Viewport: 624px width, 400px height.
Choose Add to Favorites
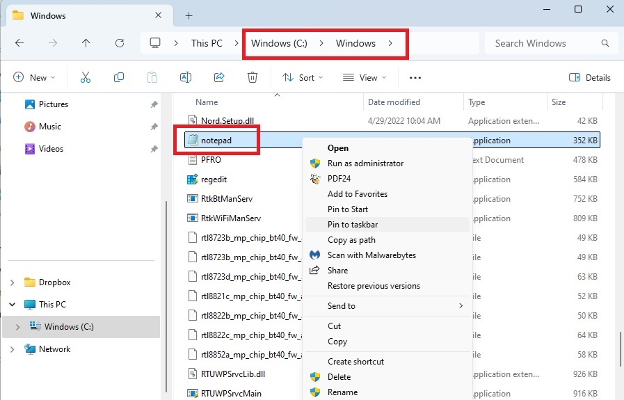(387, 194)
